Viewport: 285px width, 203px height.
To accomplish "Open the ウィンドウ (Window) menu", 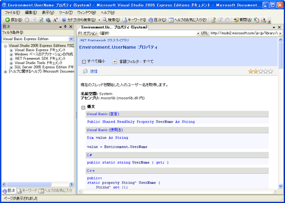I will coord(86,12).
